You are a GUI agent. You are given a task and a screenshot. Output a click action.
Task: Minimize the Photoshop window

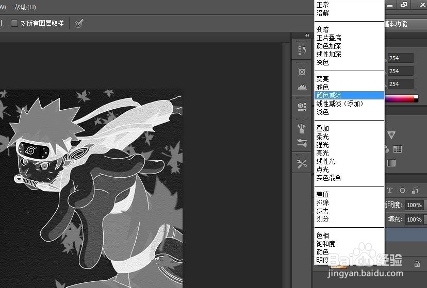390,5
